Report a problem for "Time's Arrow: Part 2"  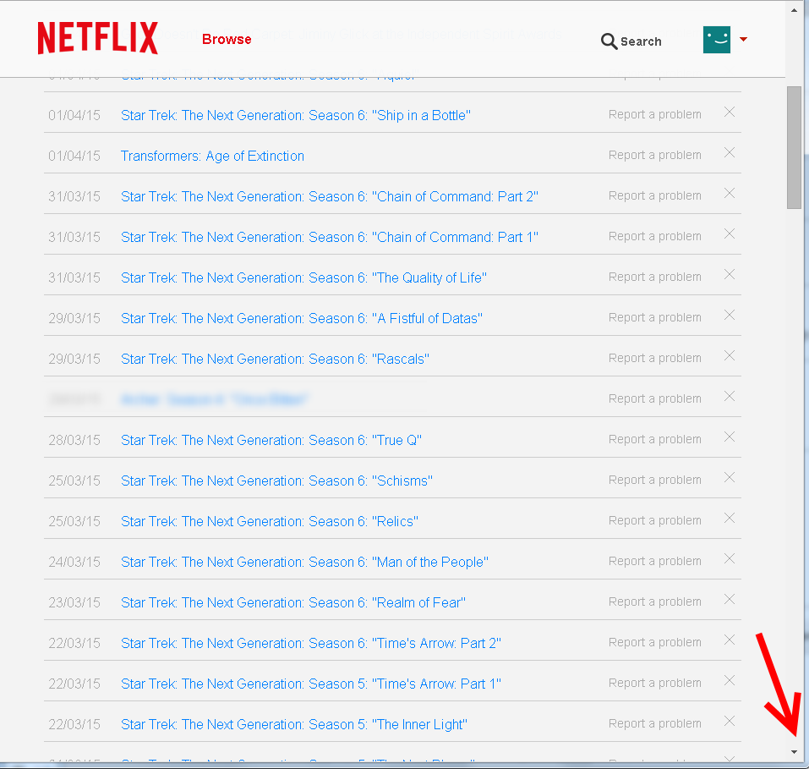tap(655, 642)
